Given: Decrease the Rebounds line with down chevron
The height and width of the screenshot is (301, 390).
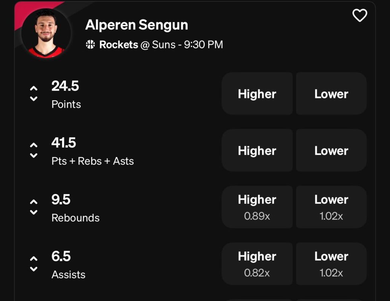Looking at the screenshot, I should [x=34, y=212].
